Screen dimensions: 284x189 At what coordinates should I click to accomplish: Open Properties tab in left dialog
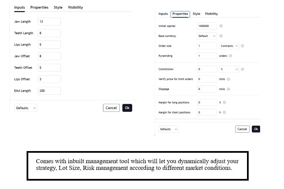tap(39, 7)
